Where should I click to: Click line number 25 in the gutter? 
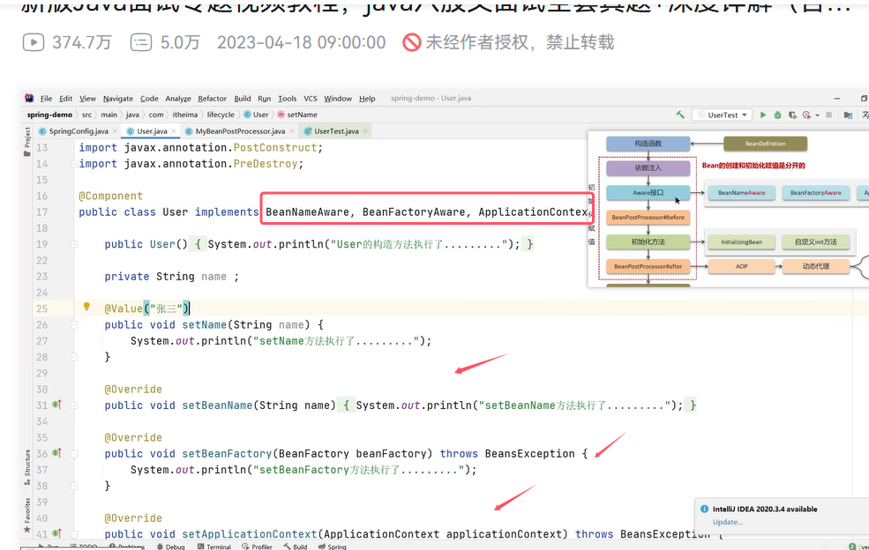tap(42, 308)
